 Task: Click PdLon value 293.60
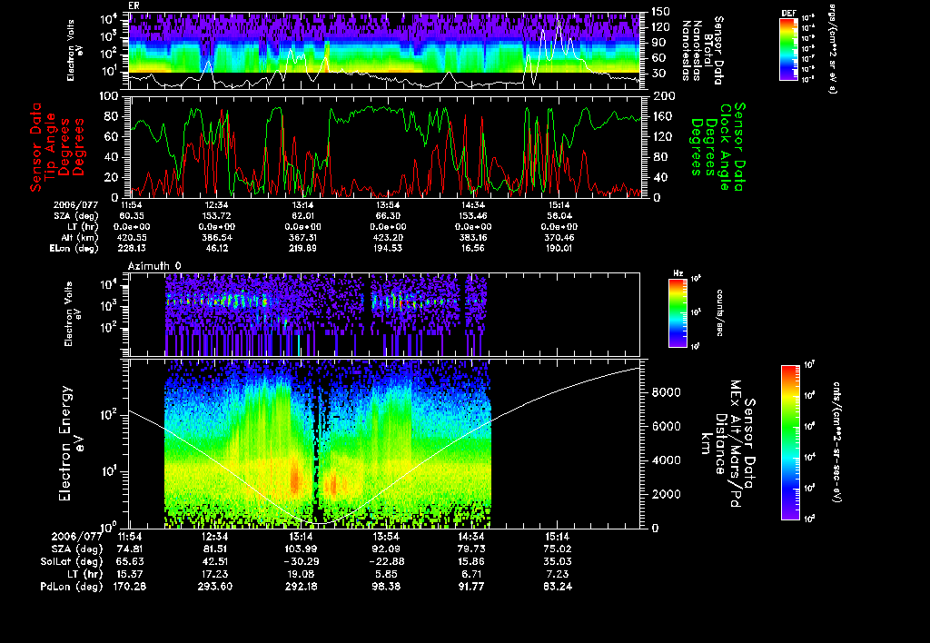(x=214, y=587)
